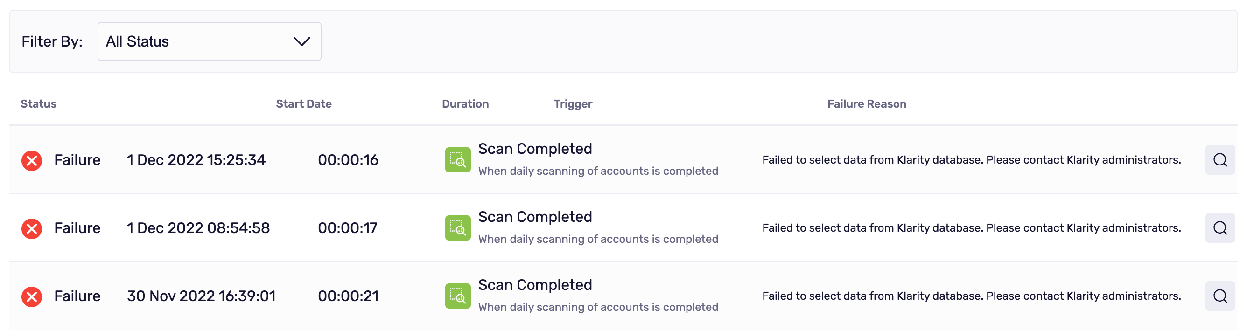Open details for 30 Nov 16:39:01 run

(1220, 296)
